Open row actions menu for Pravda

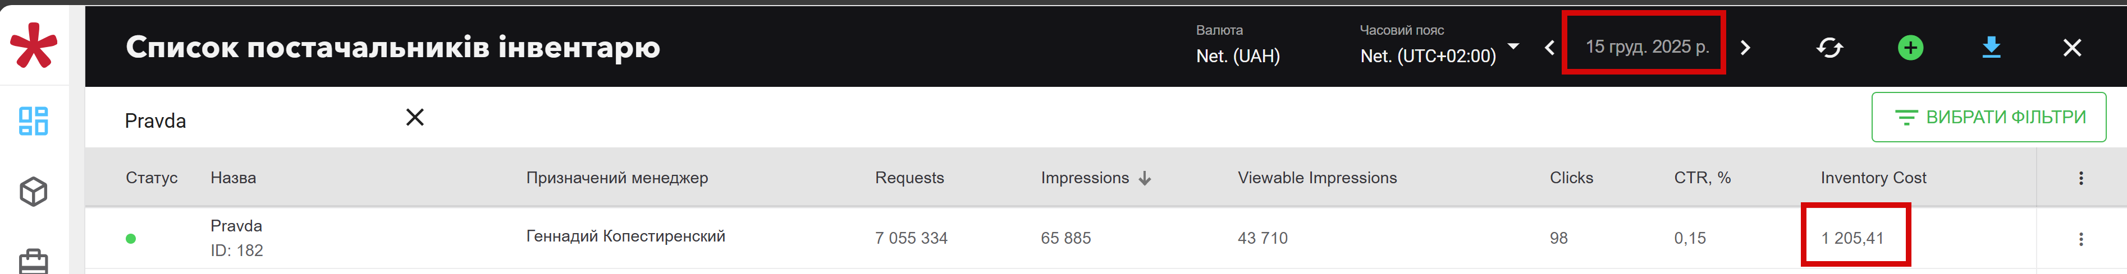[x=2081, y=239]
